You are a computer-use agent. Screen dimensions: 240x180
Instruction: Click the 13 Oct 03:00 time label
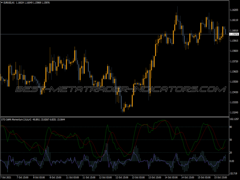point(138,177)
